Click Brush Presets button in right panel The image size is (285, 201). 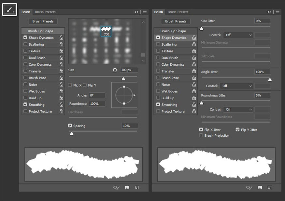click(176, 21)
